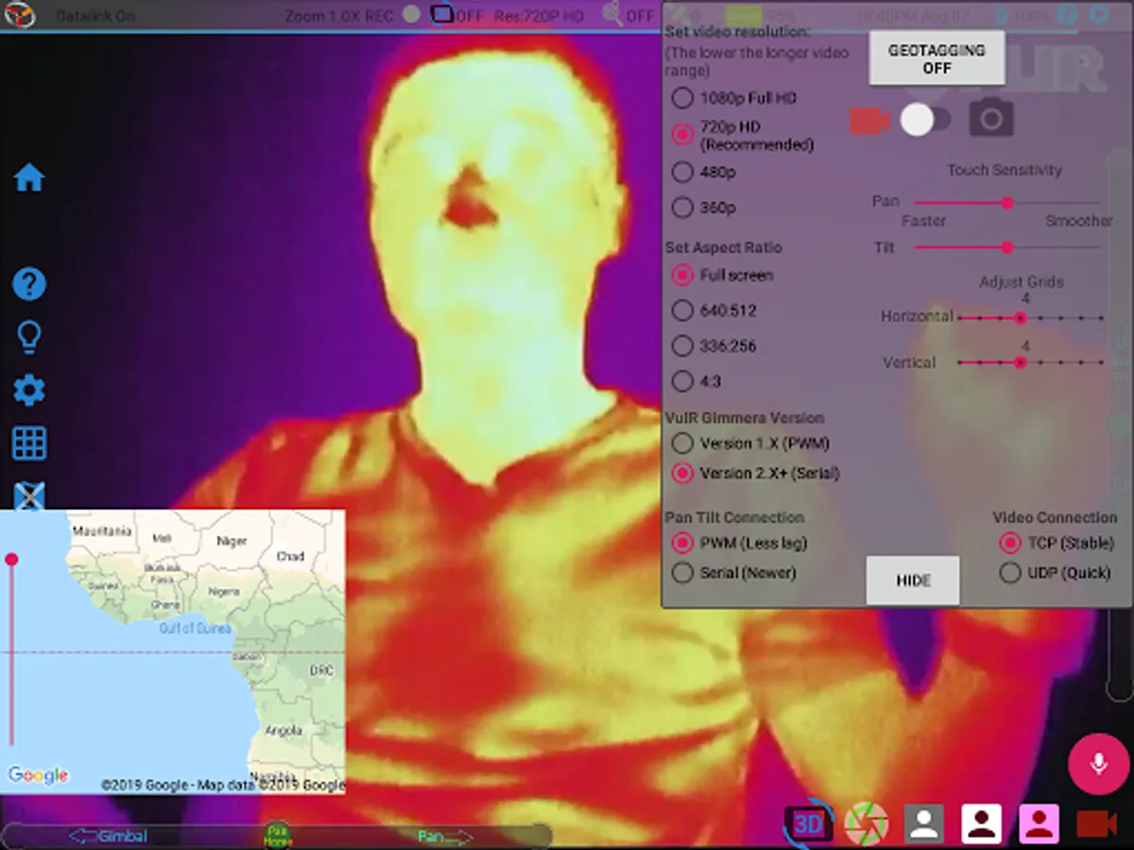
Task: Tap the drone logo at top-left
Action: (x=20, y=16)
